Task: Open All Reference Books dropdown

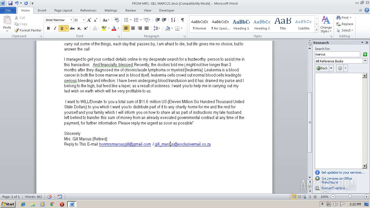Action: pyautogui.click(x=365, y=61)
